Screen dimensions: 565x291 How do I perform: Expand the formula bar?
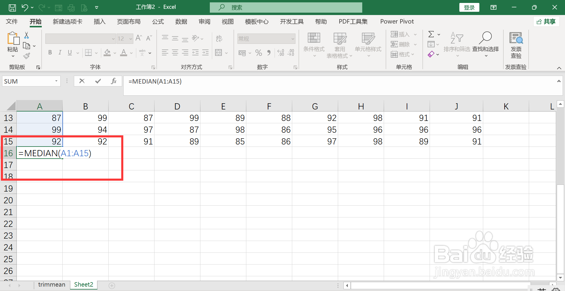tap(559, 81)
